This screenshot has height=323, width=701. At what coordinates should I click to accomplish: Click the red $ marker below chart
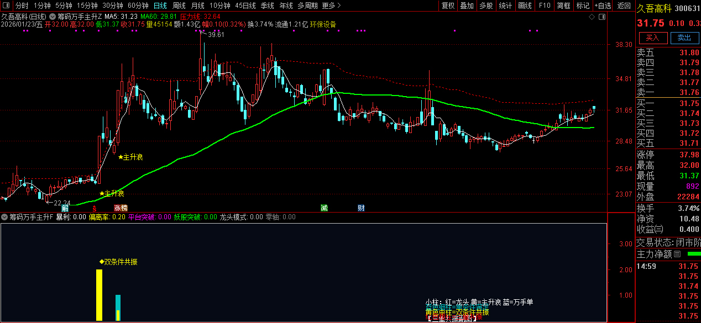95,208
